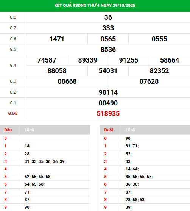Select the G.3 number 08668
The height and width of the screenshot is (211, 190).
67,81
